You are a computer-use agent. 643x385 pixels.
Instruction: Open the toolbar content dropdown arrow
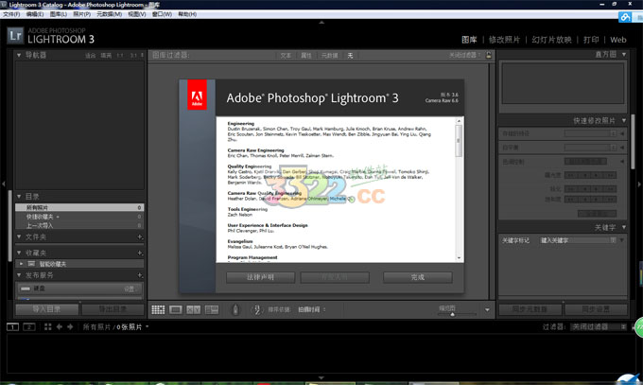(487, 310)
